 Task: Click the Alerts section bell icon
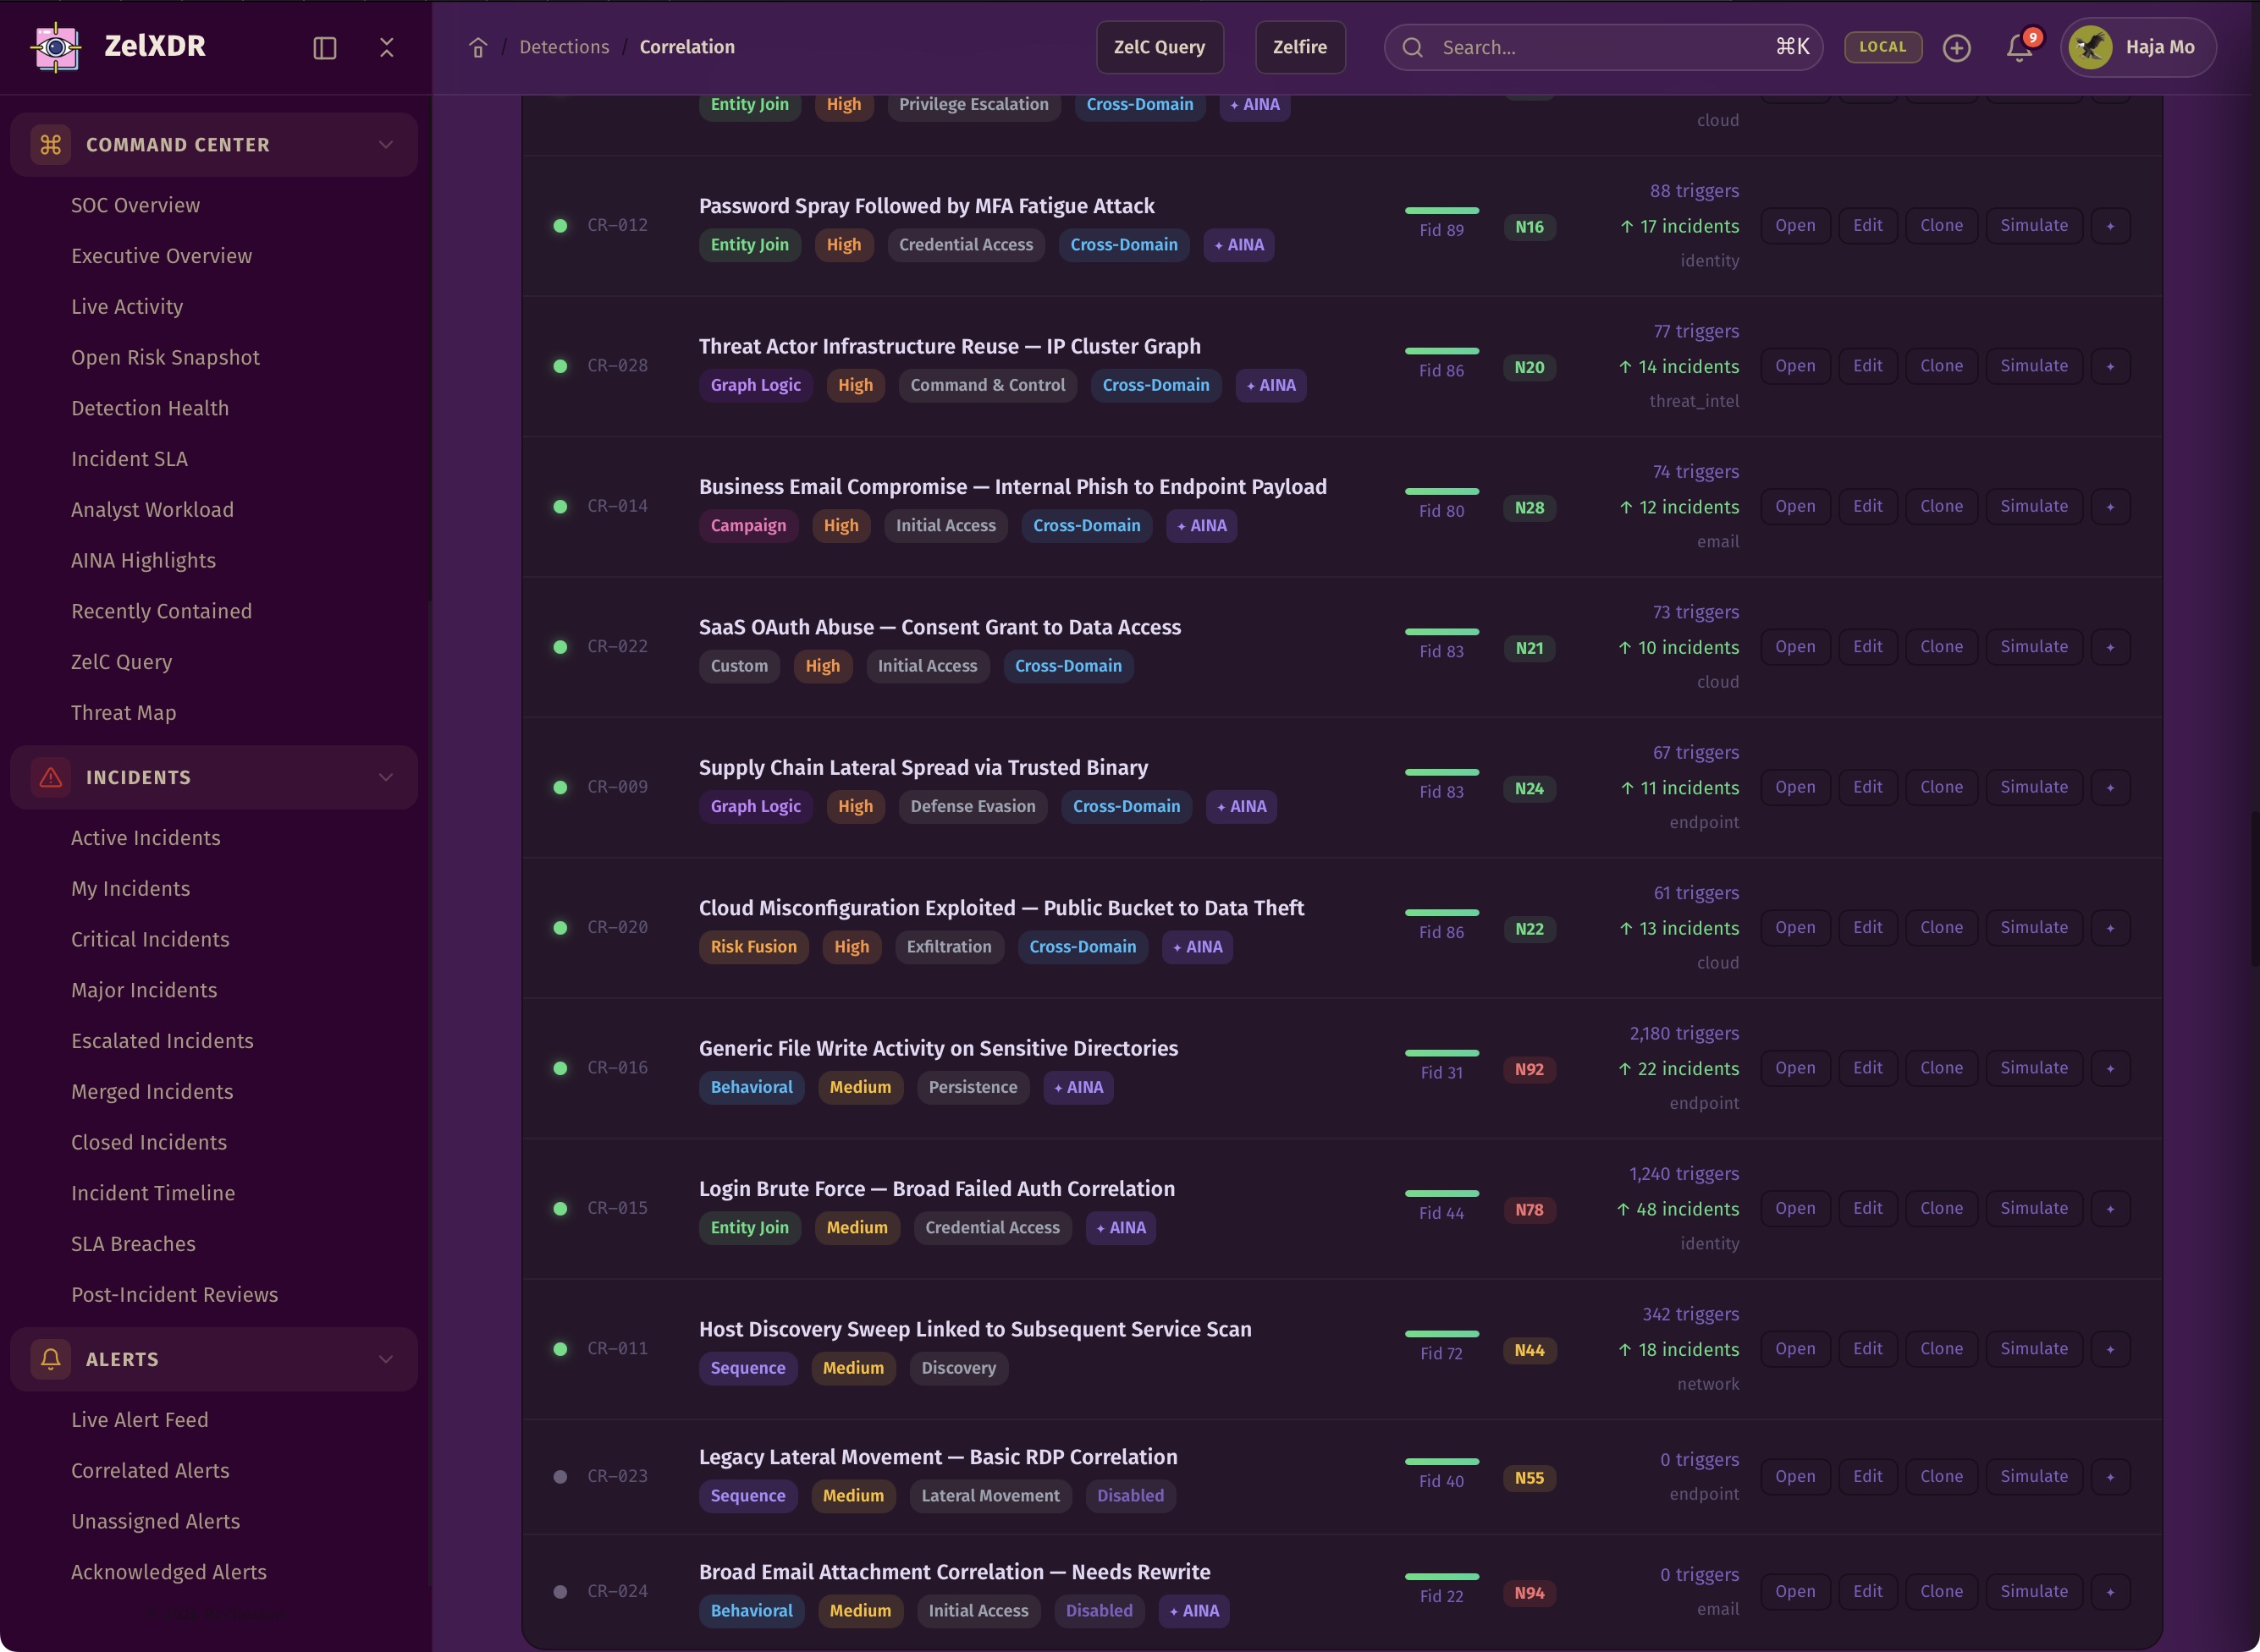pyautogui.click(x=51, y=1359)
